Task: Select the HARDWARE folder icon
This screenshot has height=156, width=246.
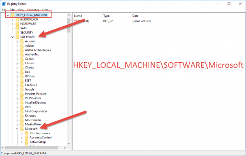Action: coord(17,24)
